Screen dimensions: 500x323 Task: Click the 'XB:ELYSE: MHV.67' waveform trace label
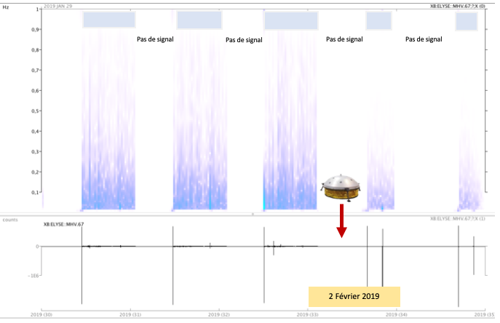click(x=64, y=224)
